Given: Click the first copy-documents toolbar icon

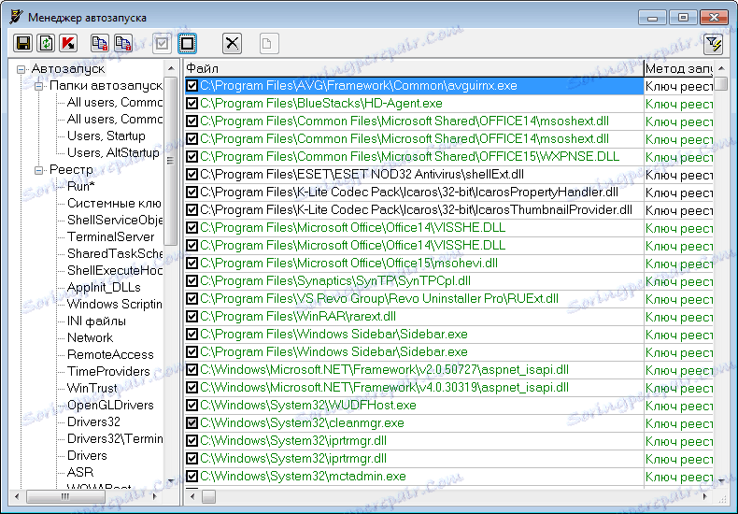Looking at the screenshot, I should [x=99, y=43].
